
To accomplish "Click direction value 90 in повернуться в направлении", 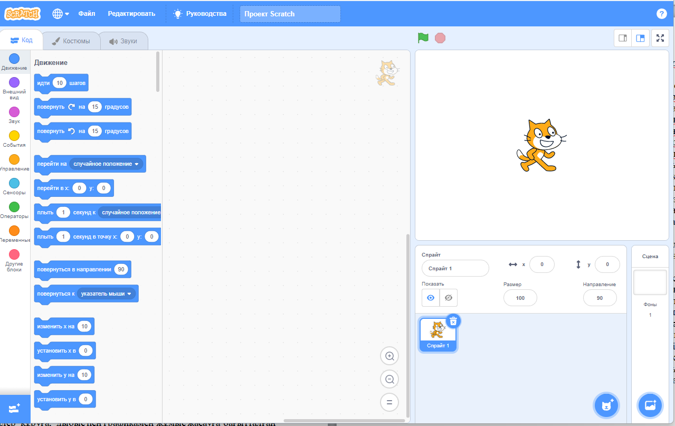I will tap(121, 269).
